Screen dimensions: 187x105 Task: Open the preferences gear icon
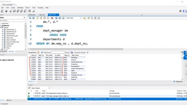180,11
